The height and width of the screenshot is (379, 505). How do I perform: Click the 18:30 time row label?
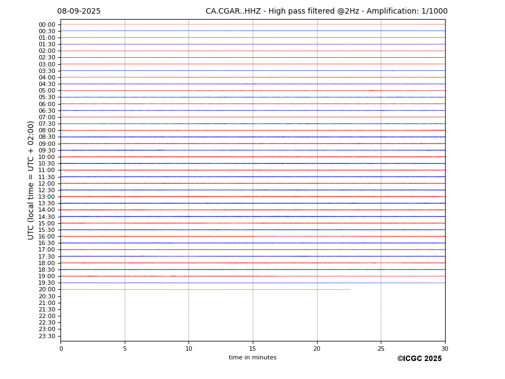[x=47, y=270]
